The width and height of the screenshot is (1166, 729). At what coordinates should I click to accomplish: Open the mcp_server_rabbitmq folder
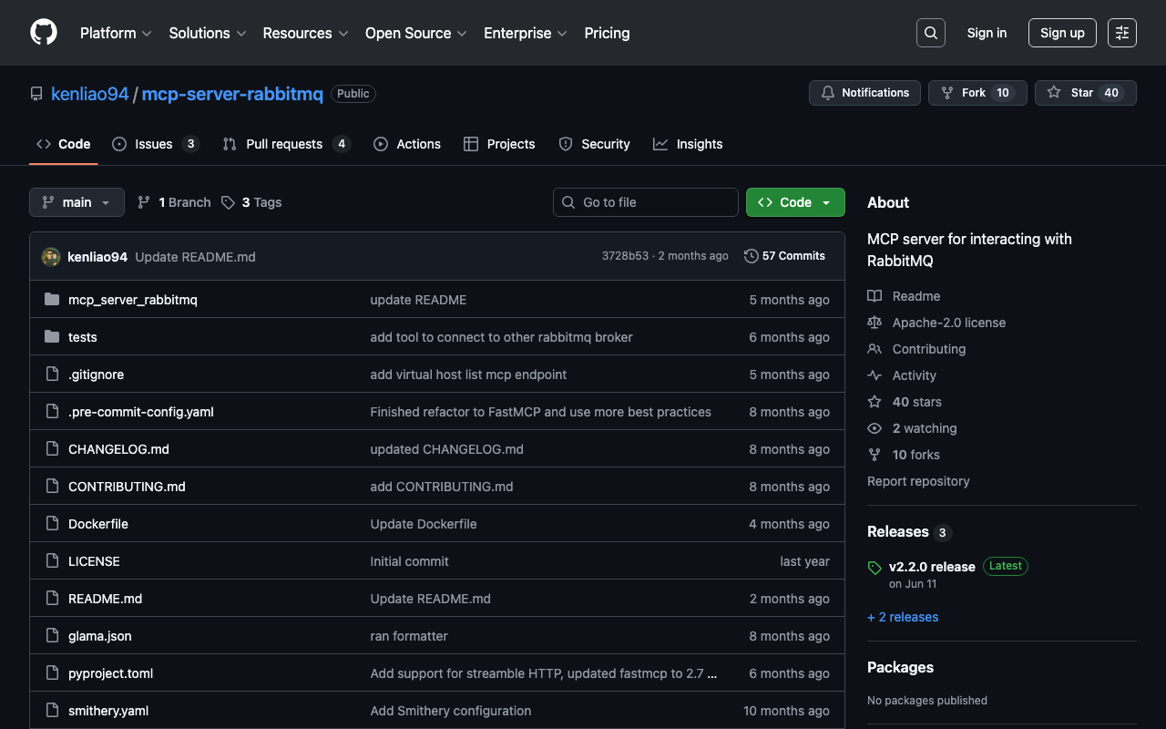tap(132, 300)
